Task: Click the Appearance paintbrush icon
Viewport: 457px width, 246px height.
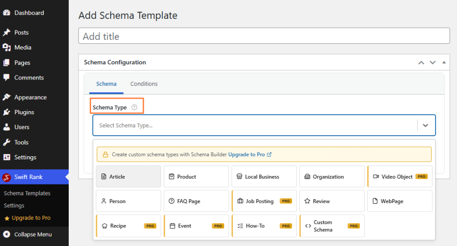Action: pyautogui.click(x=6, y=97)
